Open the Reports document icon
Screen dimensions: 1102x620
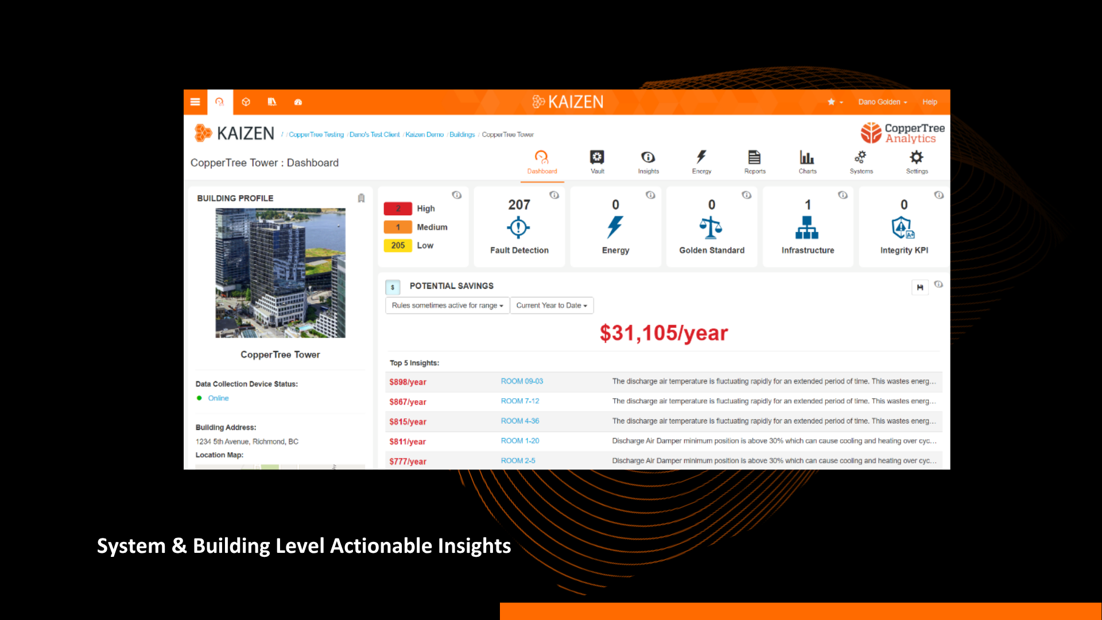[x=754, y=158]
